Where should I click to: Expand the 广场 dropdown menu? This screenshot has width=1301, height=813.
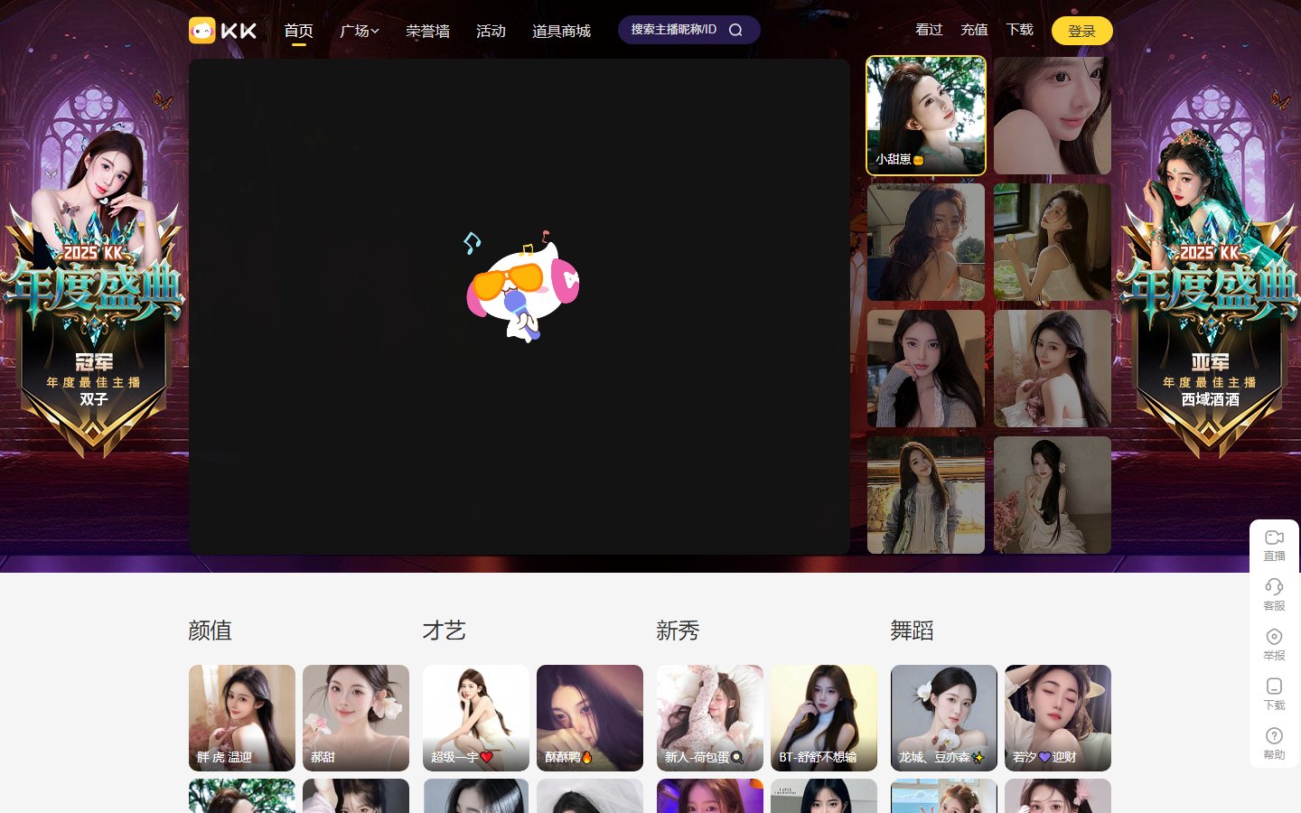click(x=360, y=31)
